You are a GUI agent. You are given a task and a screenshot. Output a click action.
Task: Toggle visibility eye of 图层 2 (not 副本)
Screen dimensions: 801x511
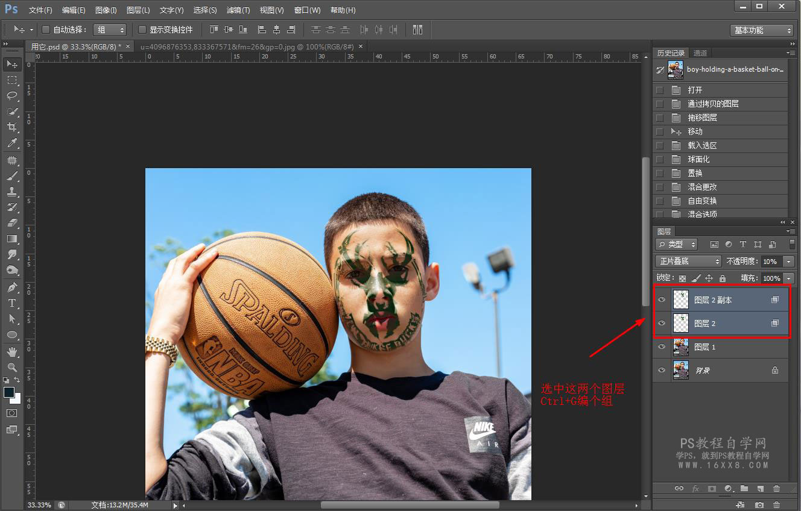click(662, 324)
